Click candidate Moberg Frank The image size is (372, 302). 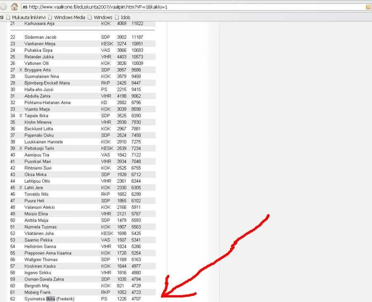tap(37, 292)
